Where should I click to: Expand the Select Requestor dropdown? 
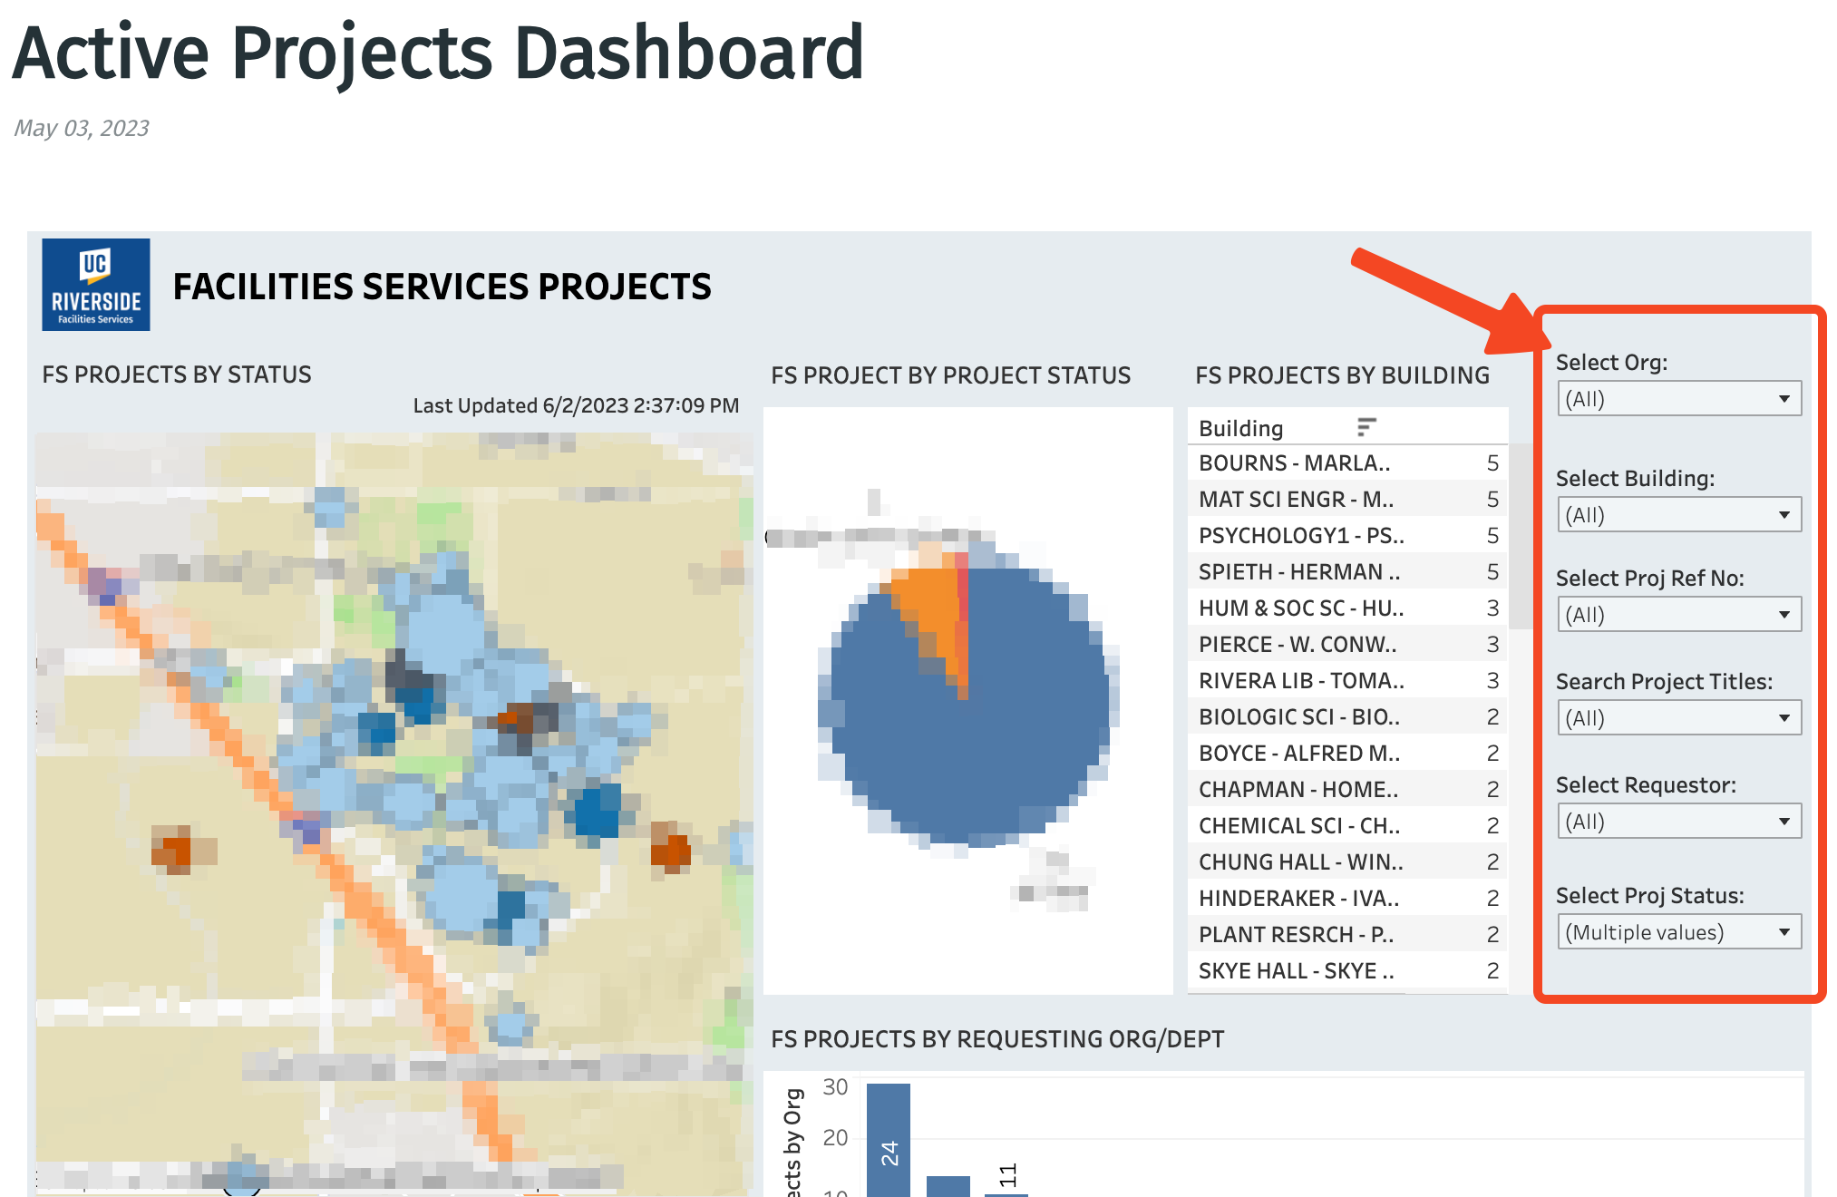tap(1677, 822)
